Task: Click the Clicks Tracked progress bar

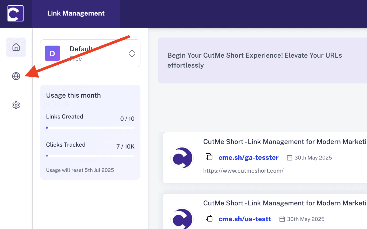Action: click(x=90, y=156)
